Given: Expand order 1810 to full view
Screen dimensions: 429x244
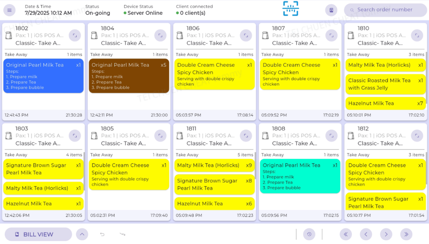Looking at the screenshot, I should 417,35.
